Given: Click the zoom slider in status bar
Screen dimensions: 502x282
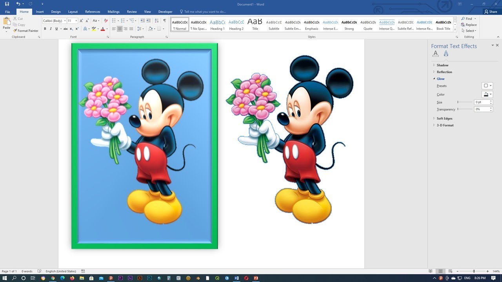Looking at the screenshot, I should point(474,271).
